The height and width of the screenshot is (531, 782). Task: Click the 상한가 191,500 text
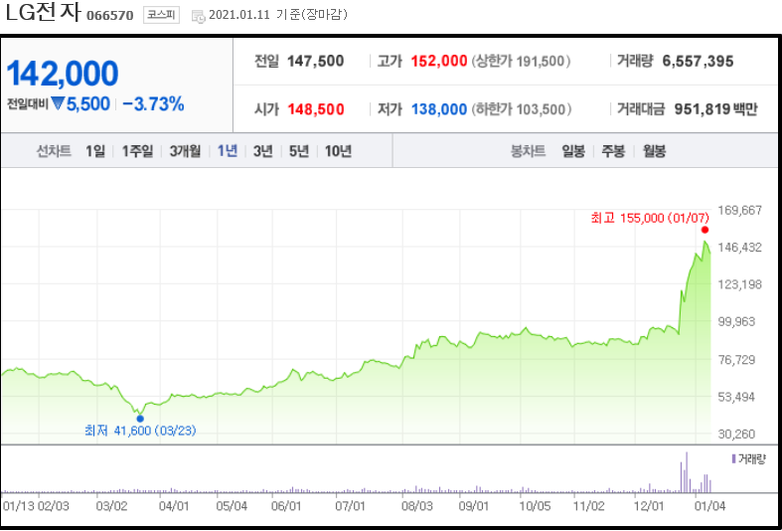[x=521, y=62]
